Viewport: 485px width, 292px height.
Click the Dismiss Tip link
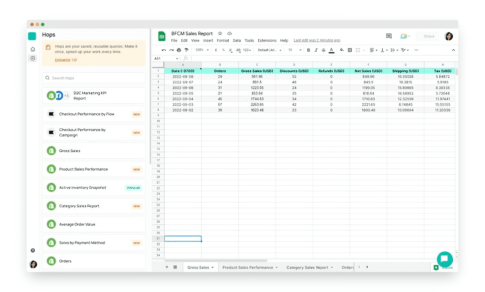pos(66,60)
